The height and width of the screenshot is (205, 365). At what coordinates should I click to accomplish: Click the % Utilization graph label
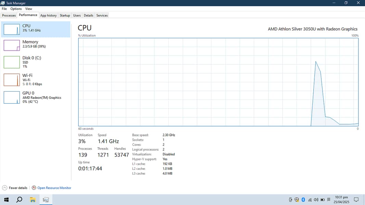pyautogui.click(x=87, y=36)
